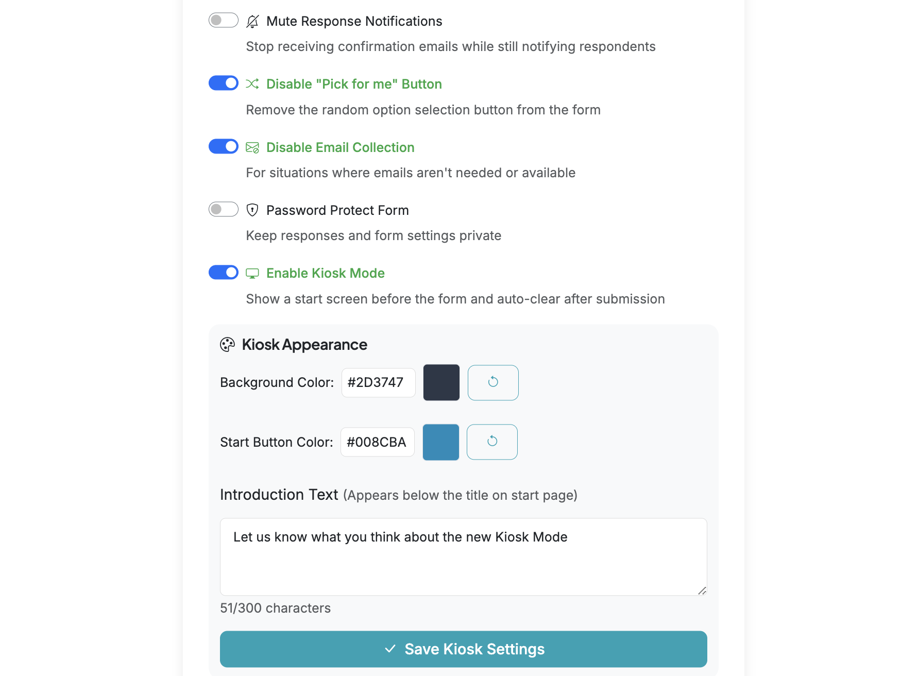Click the checkmark on Save Kiosk Settings
The height and width of the screenshot is (676, 918).
(391, 649)
